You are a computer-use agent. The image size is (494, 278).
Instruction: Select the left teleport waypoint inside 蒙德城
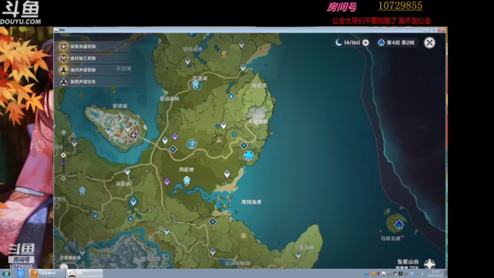pyautogui.click(x=109, y=130)
